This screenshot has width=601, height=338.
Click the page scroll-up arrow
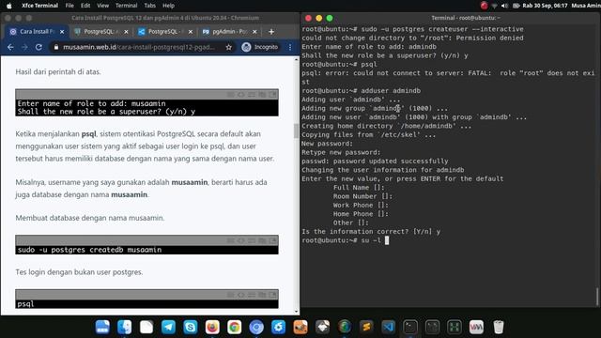point(296,60)
